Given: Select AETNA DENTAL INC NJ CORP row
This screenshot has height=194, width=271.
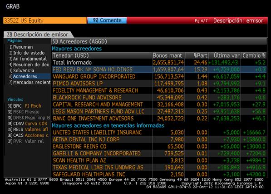Looking at the screenshot, I should [x=159, y=139].
